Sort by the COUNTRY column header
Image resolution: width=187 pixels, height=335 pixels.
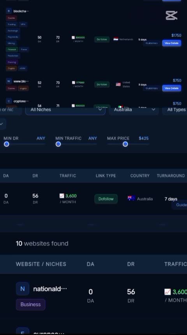(x=140, y=176)
